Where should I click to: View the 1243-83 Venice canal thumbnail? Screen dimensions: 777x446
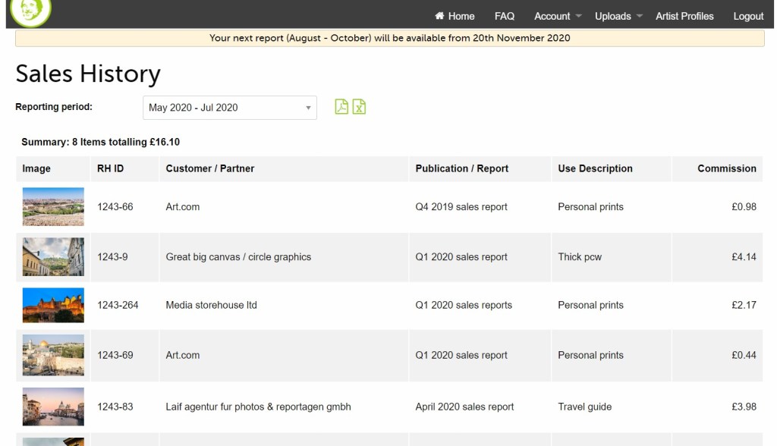click(x=53, y=407)
